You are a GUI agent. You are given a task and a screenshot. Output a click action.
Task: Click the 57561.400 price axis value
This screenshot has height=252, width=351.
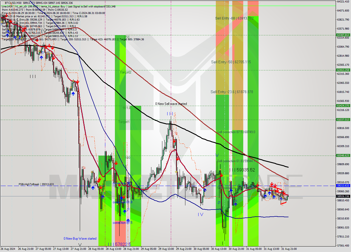tap(343, 246)
